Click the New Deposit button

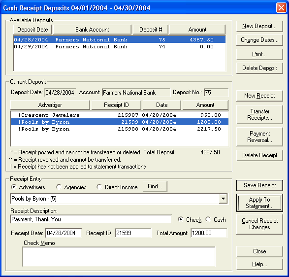[259, 27]
